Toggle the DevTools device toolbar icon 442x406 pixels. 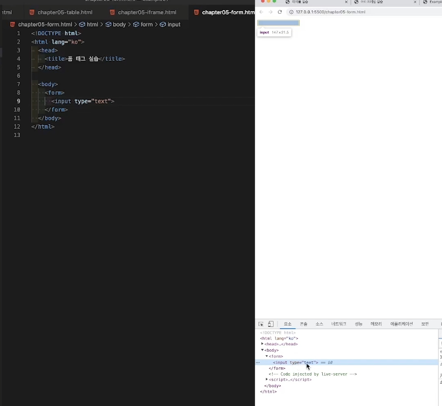click(271, 324)
